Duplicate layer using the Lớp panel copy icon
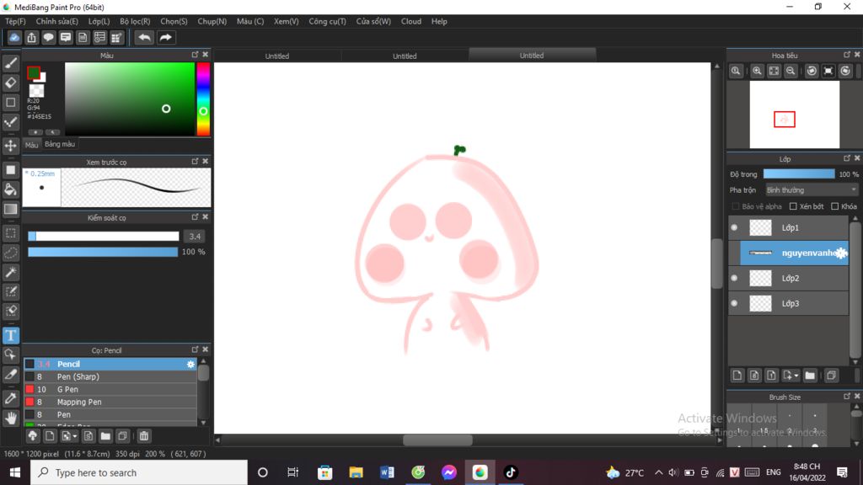The width and height of the screenshot is (863, 485). click(831, 376)
